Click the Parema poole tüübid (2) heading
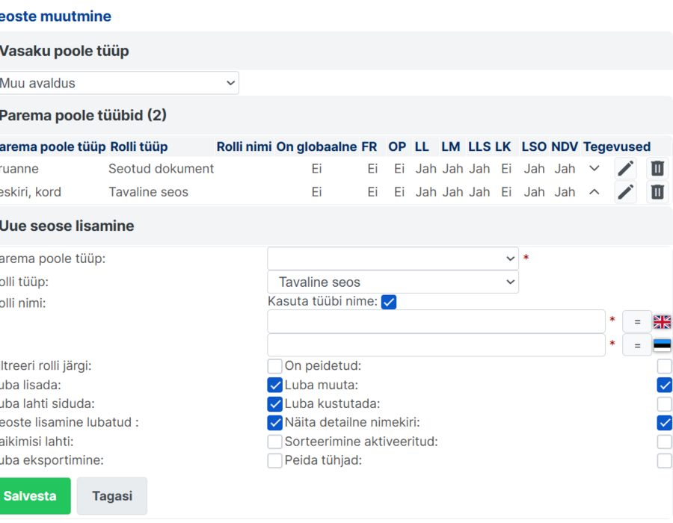This screenshot has width=673, height=523. pyautogui.click(x=83, y=115)
